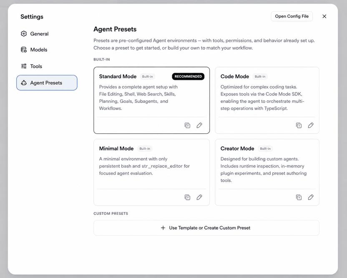Click the Built-in tag beside Creator Mode
The image size is (347, 278).
[265, 149]
